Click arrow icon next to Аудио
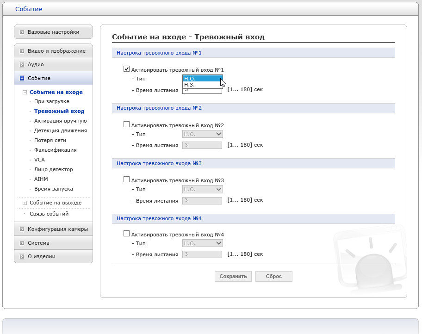 click(x=22, y=65)
